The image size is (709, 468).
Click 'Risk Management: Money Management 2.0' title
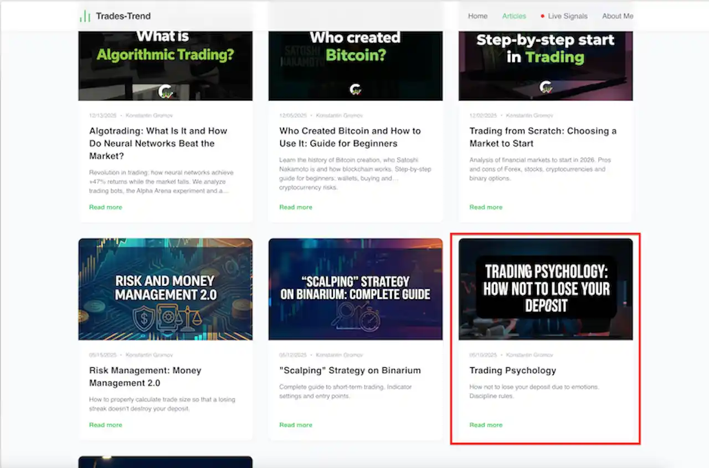point(145,377)
